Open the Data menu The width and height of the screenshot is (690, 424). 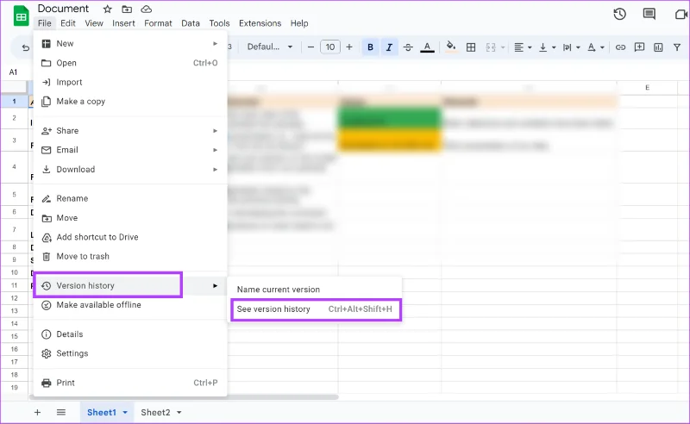point(191,23)
